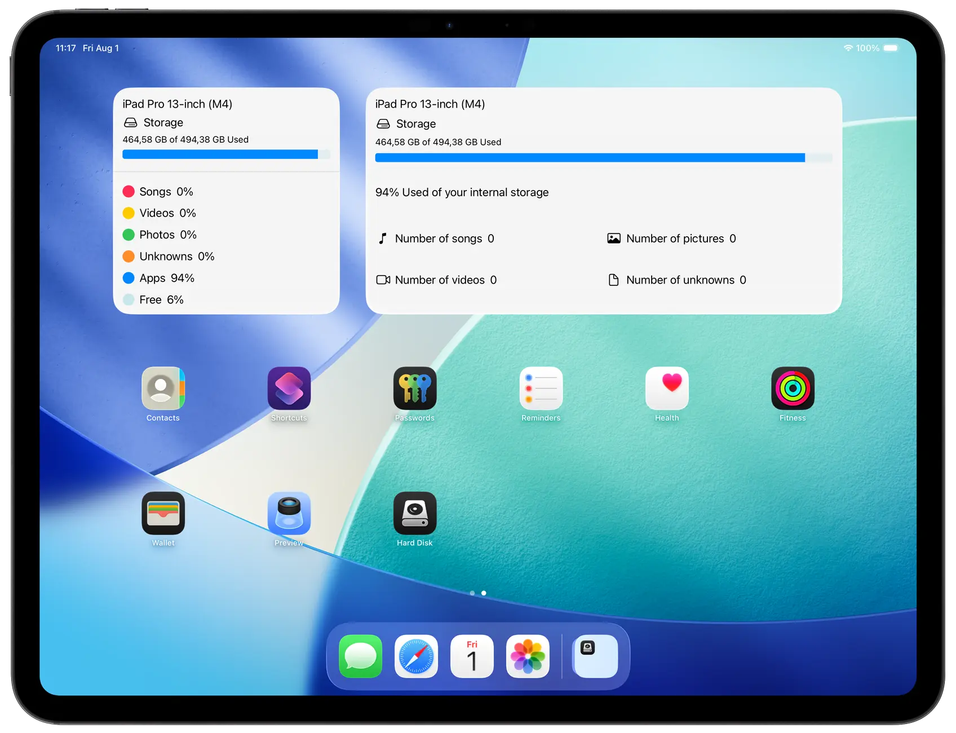Tap the picture icon beside Number of pictures
This screenshot has height=733, width=956.
[x=613, y=239]
